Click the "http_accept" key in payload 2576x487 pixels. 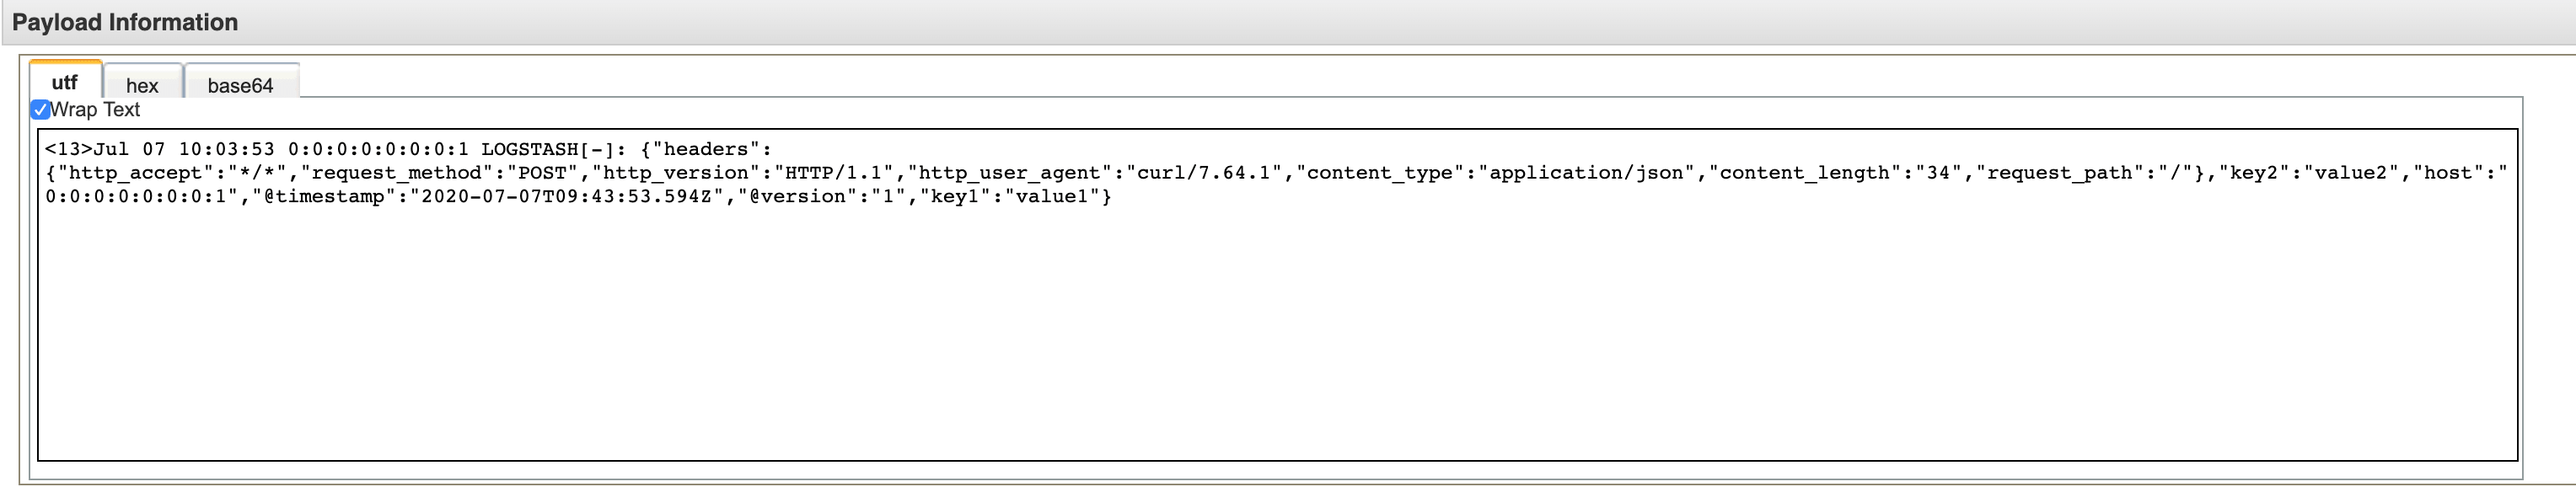(x=136, y=173)
